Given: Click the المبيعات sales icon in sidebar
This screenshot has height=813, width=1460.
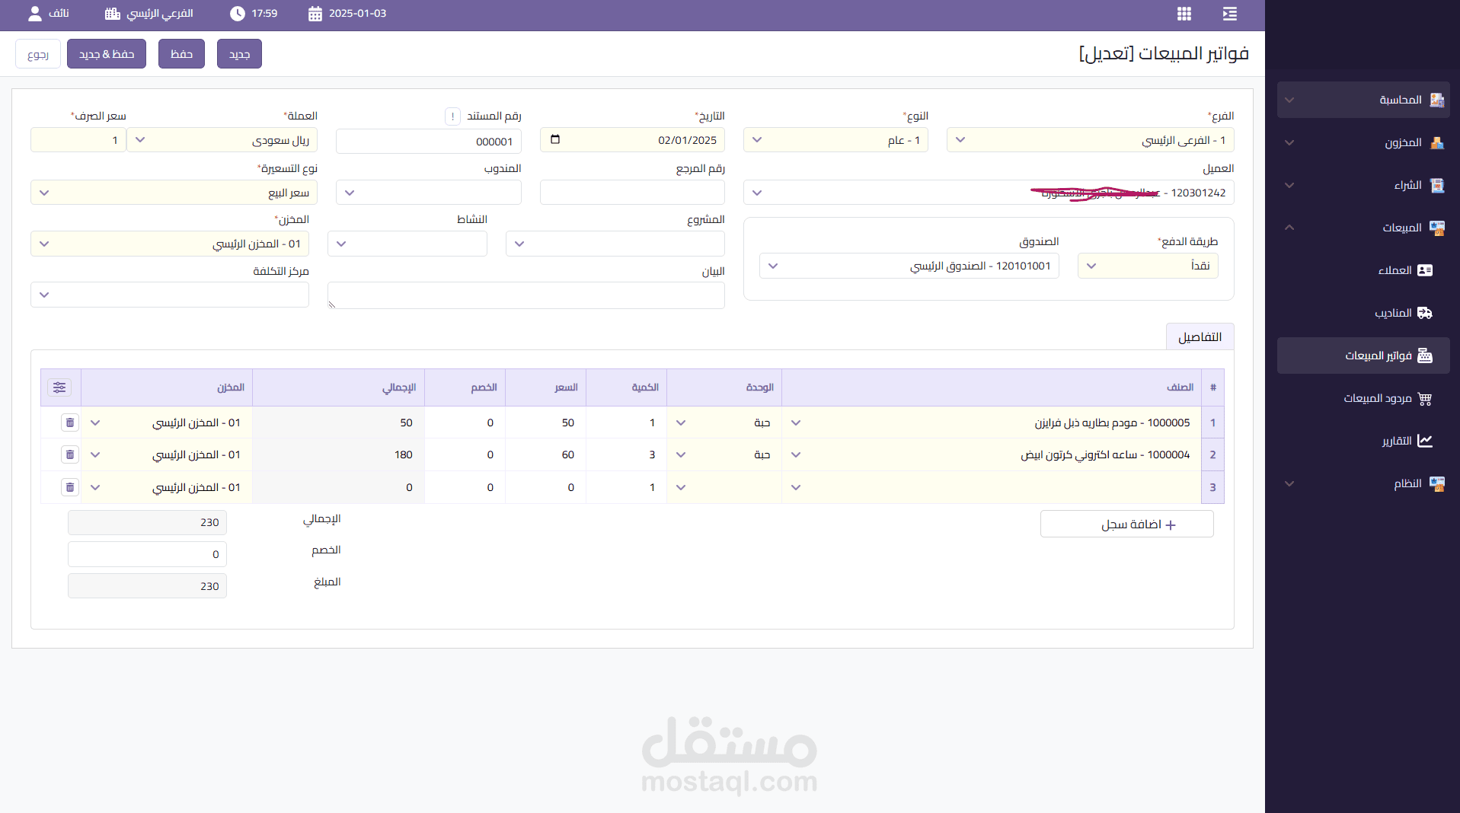Looking at the screenshot, I should point(1436,228).
